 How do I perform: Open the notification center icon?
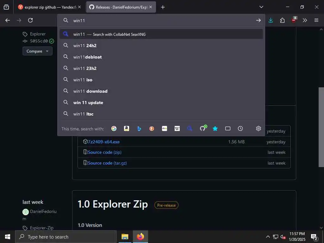pyautogui.click(x=314, y=237)
